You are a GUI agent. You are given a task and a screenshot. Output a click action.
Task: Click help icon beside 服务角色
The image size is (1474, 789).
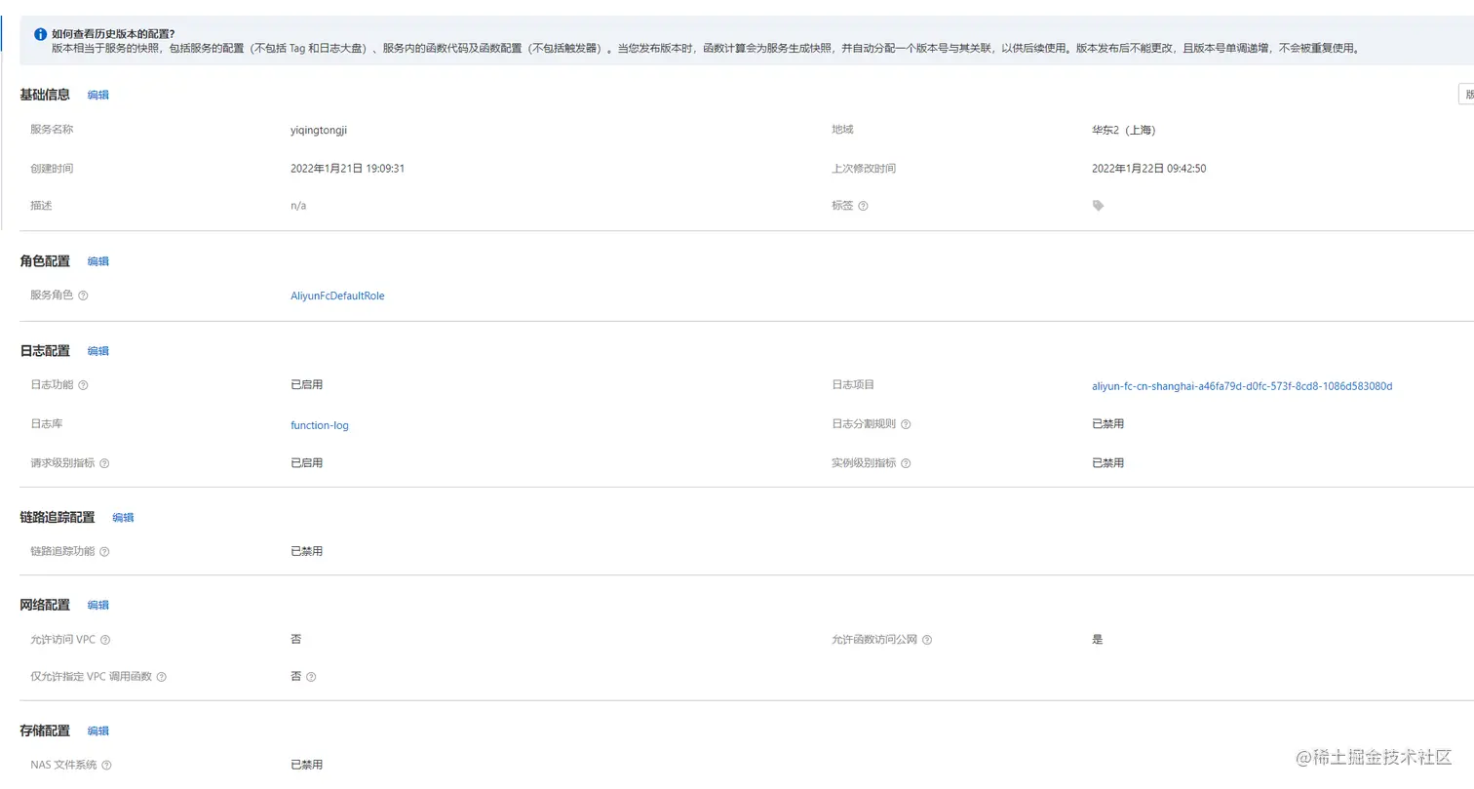[x=83, y=296]
